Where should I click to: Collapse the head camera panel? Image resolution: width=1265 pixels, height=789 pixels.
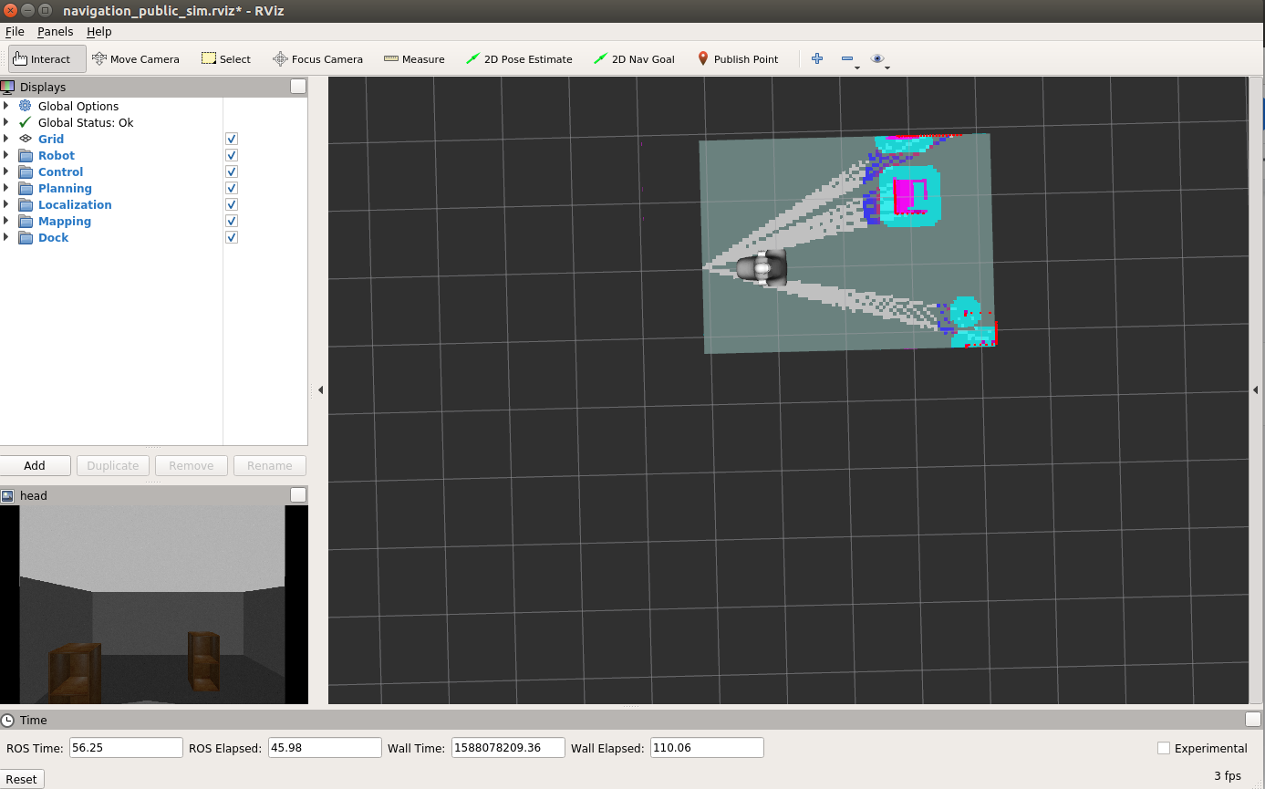click(298, 495)
